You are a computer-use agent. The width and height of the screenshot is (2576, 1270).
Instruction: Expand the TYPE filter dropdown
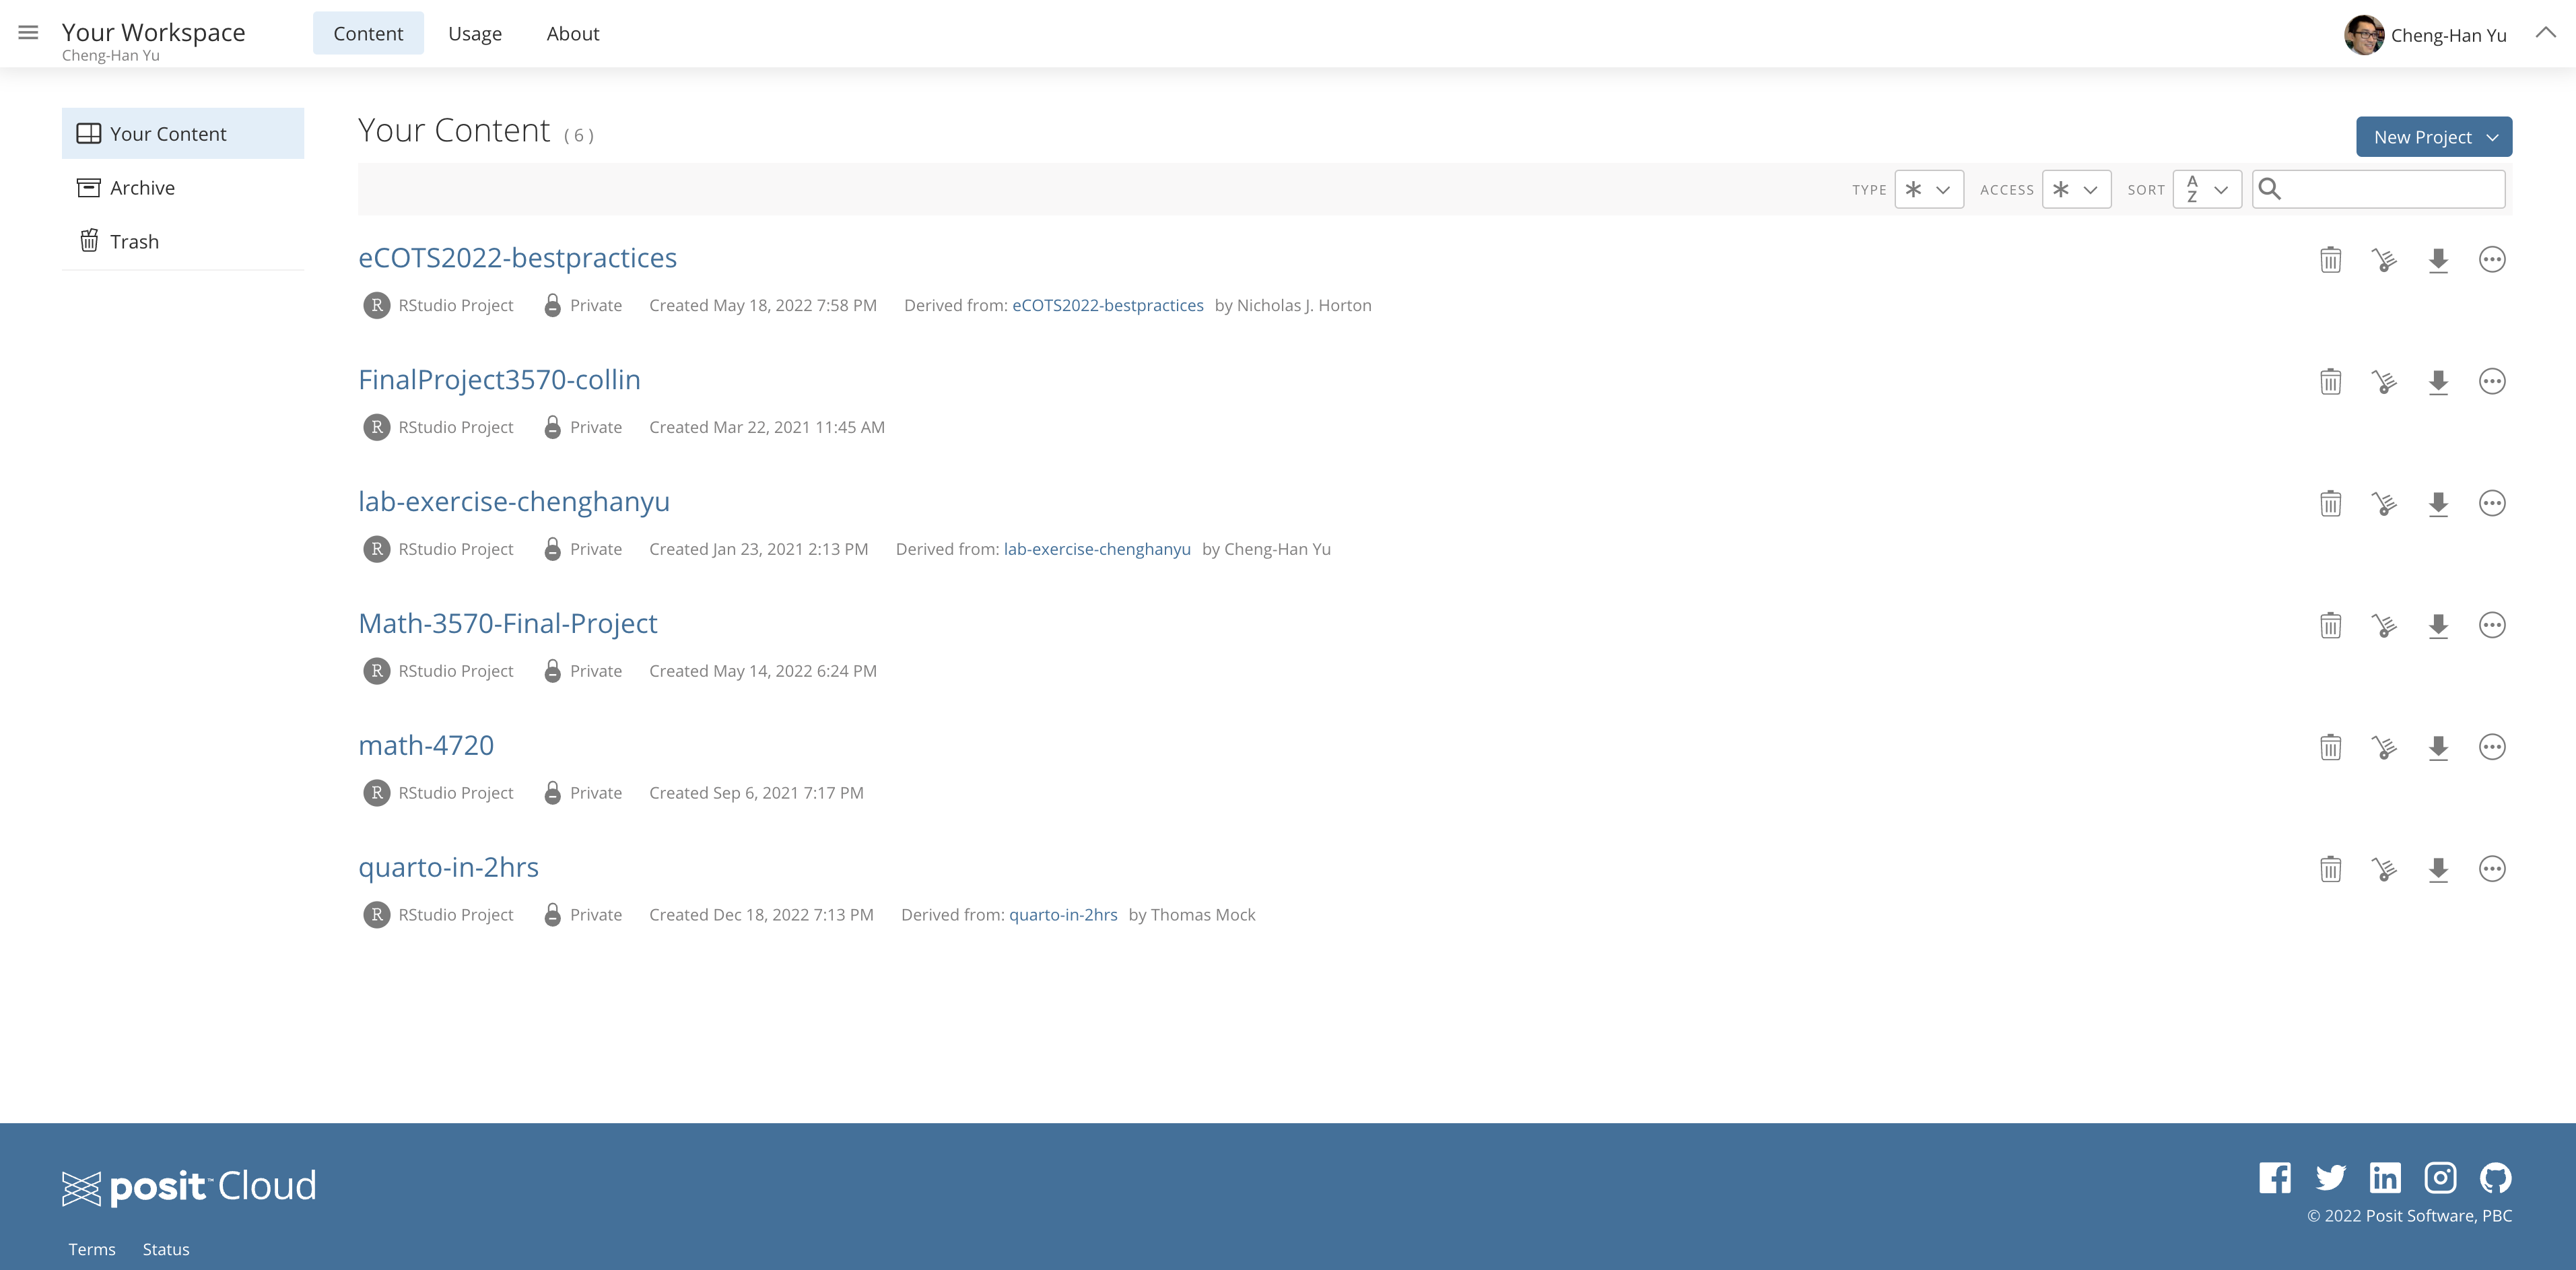coord(1928,189)
